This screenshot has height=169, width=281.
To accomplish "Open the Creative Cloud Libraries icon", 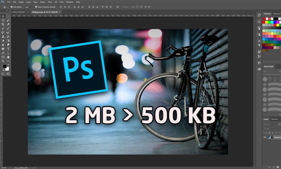I will pyautogui.click(x=259, y=69).
